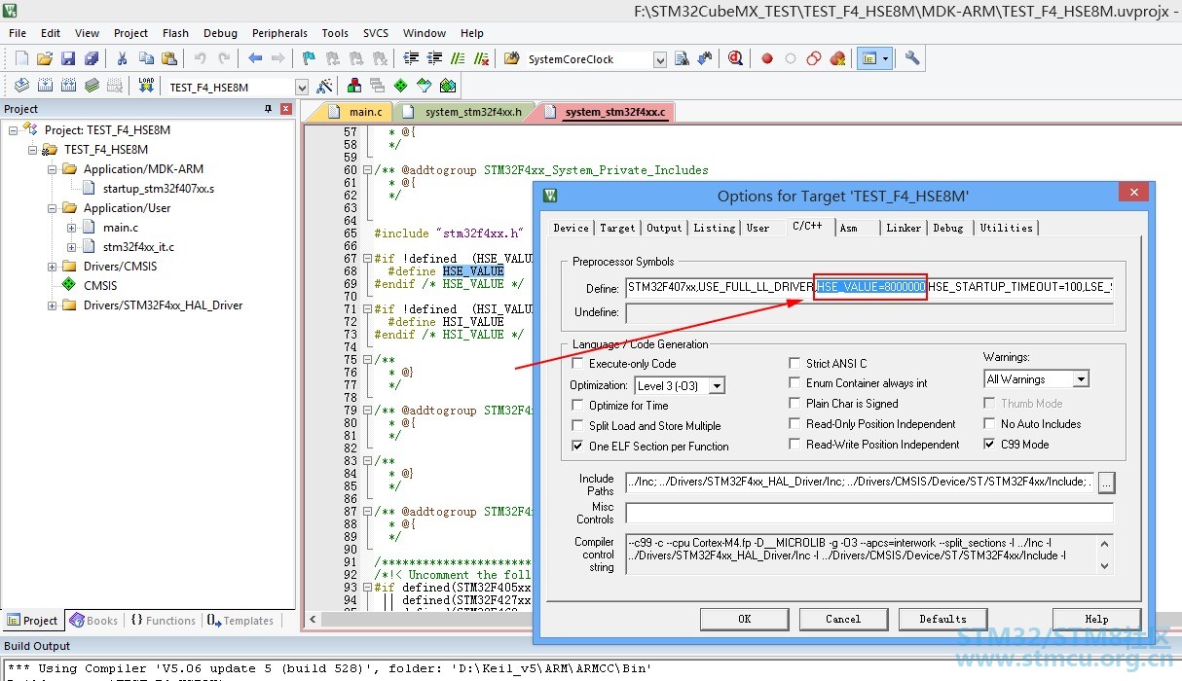The image size is (1182, 681).
Task: Open Manage Run-Time Environment green diamond icon
Action: (x=400, y=86)
